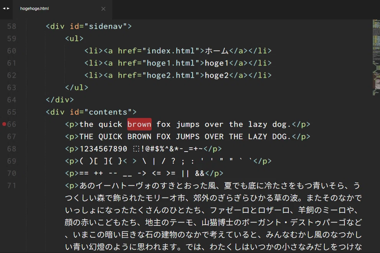
Task: Click the red bookmark dot on line 66
Action: click(x=4, y=124)
